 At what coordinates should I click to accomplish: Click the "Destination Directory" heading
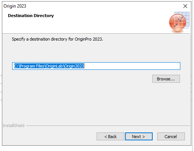[x=31, y=16]
